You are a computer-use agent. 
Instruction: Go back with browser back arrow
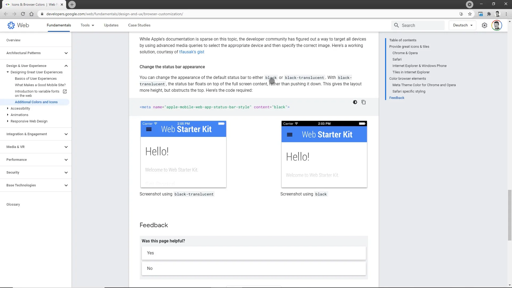click(x=6, y=14)
